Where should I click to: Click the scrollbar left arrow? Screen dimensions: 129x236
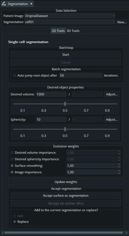tap(2, 232)
